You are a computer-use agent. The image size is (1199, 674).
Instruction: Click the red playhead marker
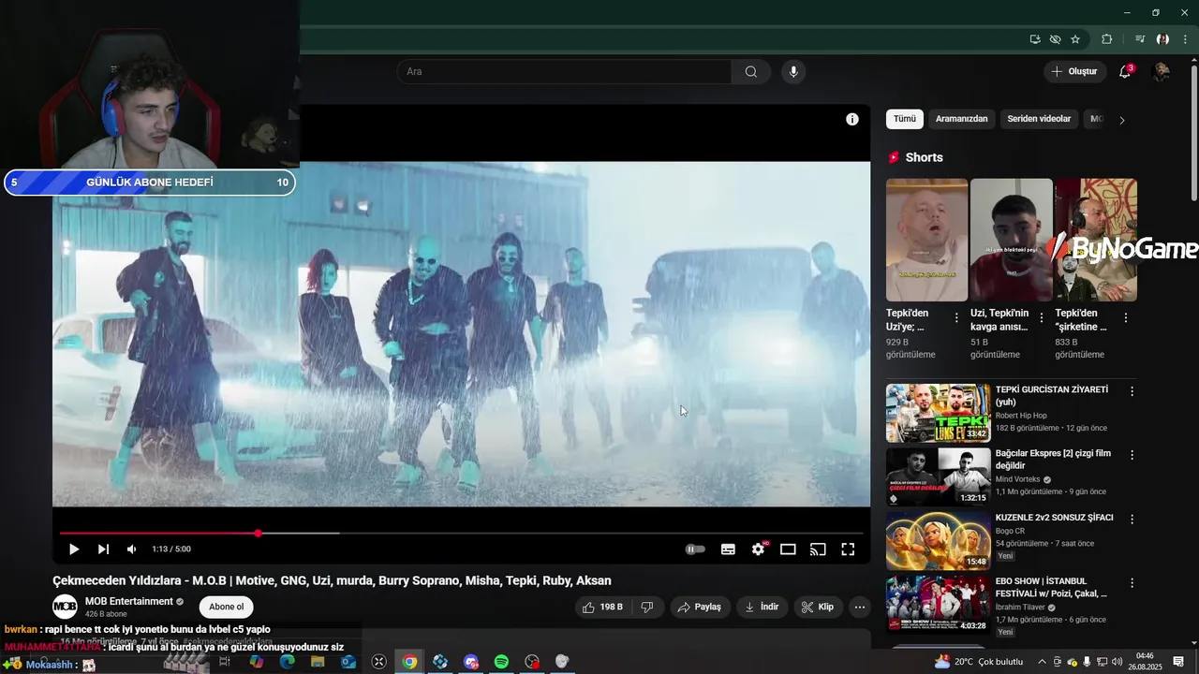click(x=258, y=534)
